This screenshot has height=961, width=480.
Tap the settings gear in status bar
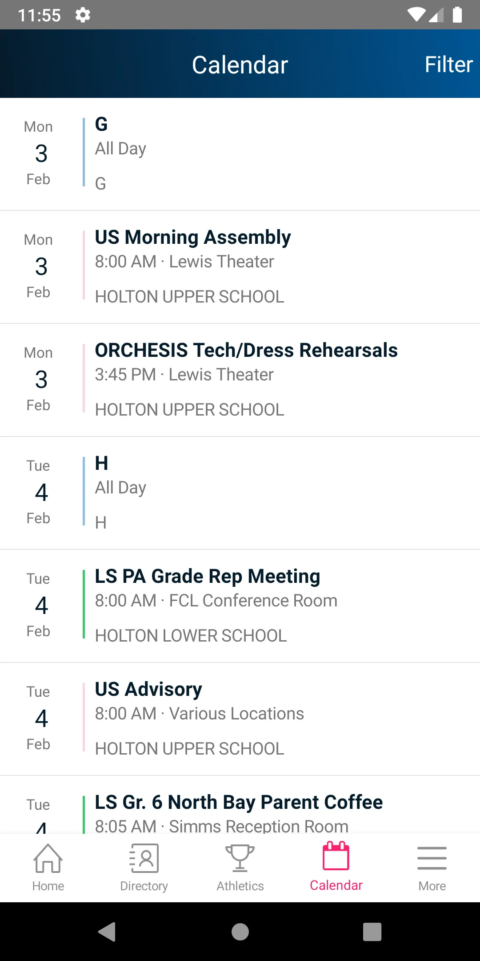coord(83,15)
